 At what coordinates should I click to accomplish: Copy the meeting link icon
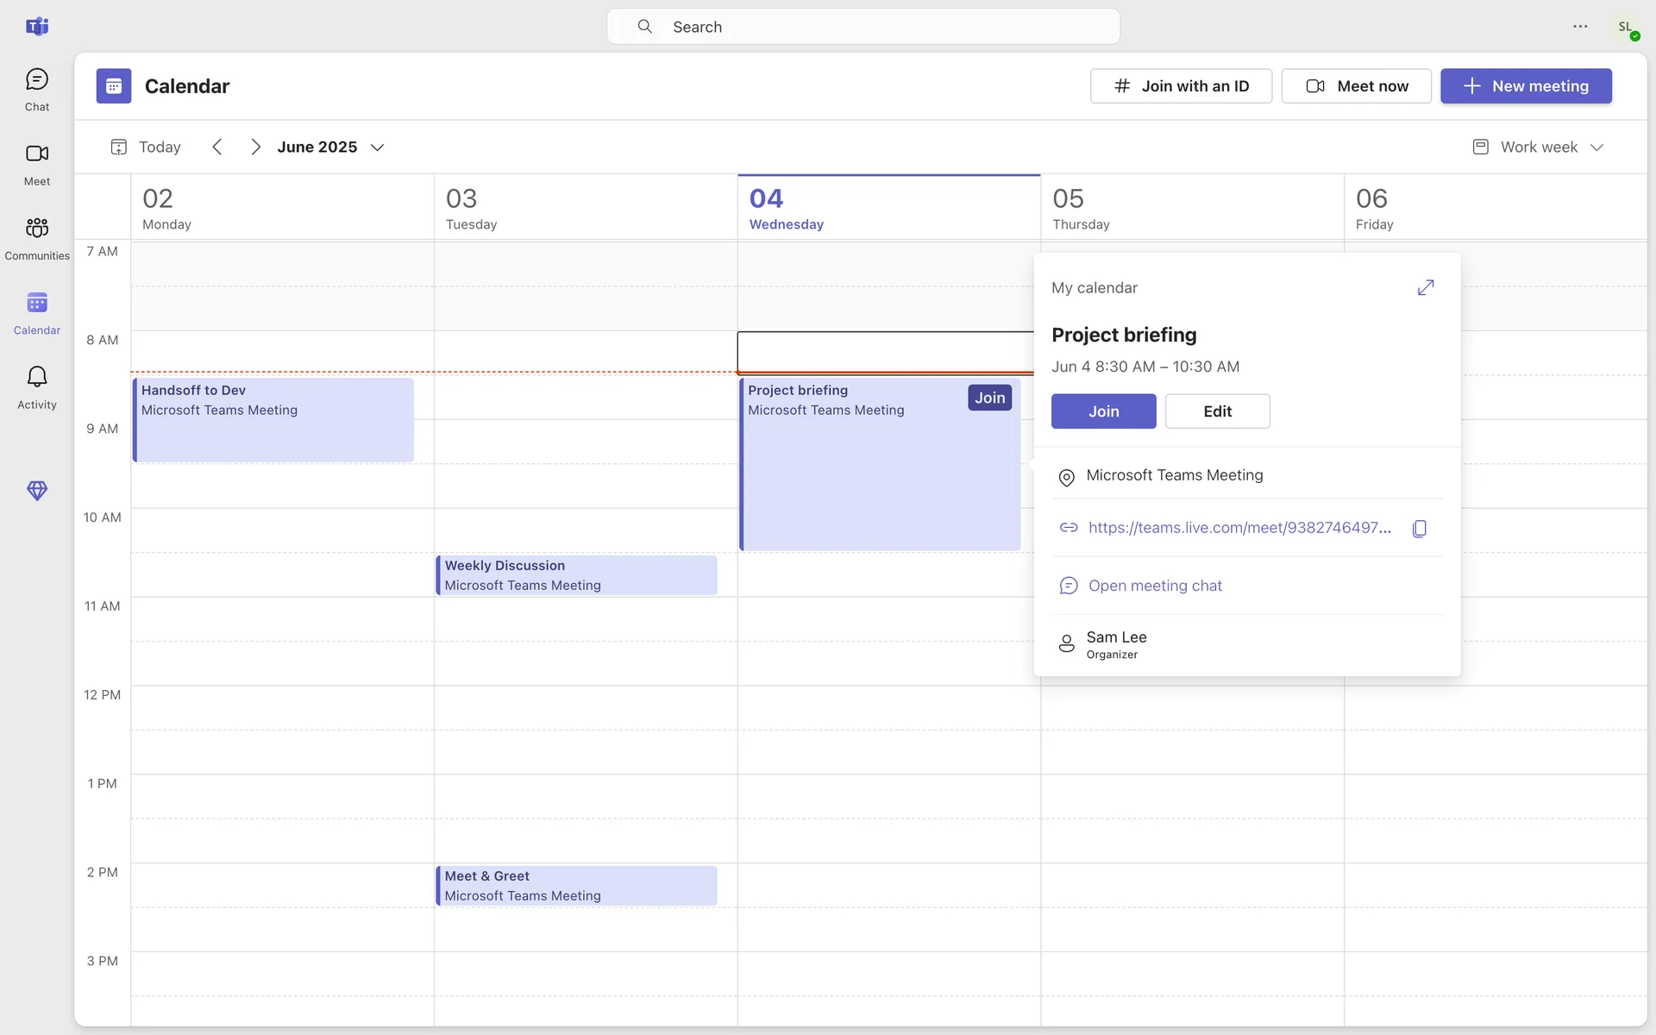coord(1419,528)
